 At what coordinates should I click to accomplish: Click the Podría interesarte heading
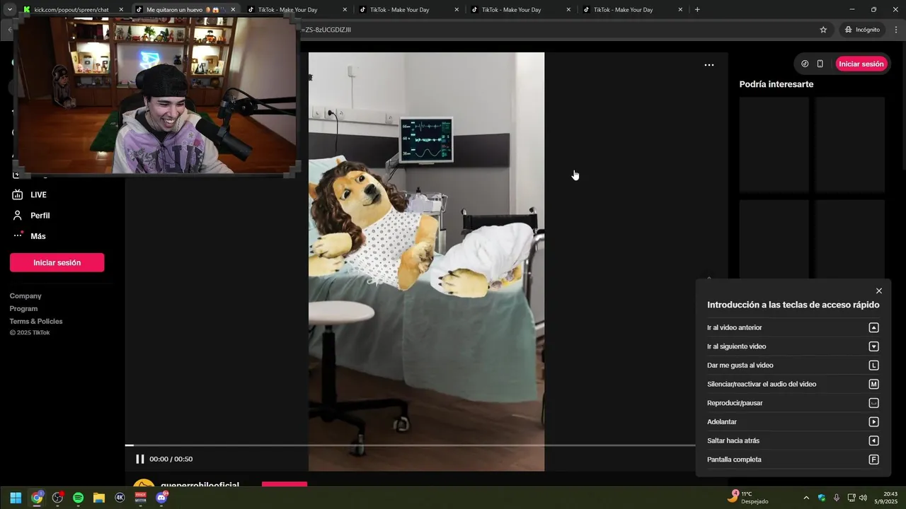click(776, 84)
